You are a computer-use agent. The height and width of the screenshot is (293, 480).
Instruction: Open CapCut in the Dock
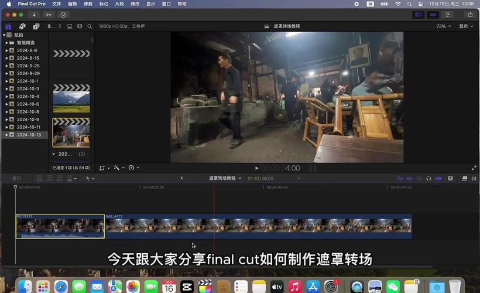187,287
